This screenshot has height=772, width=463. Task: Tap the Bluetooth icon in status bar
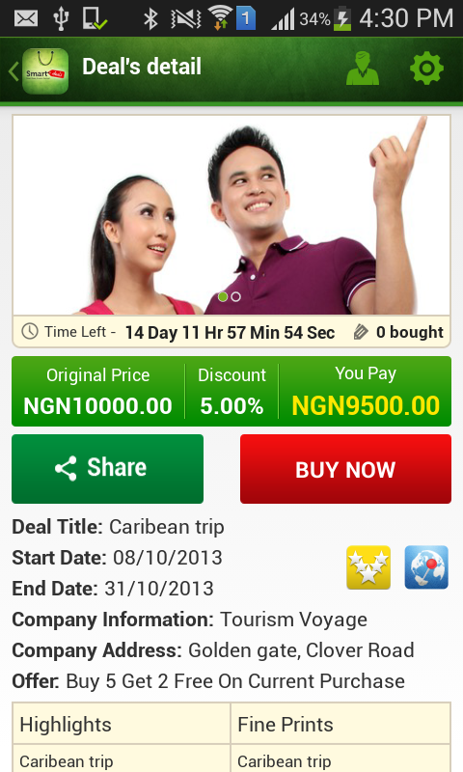(150, 18)
